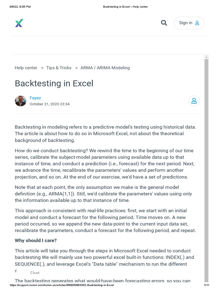Click the person icon beside Sign in
The width and height of the screenshot is (219, 292).
197,23
